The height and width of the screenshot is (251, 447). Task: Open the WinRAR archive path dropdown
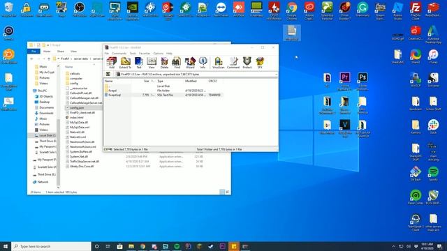[276, 75]
